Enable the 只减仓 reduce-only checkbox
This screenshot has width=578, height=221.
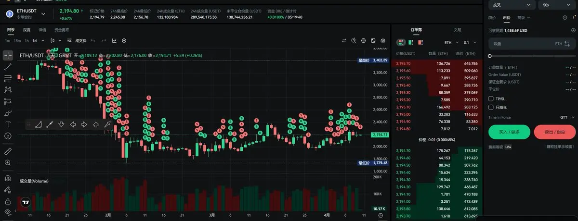click(491, 107)
